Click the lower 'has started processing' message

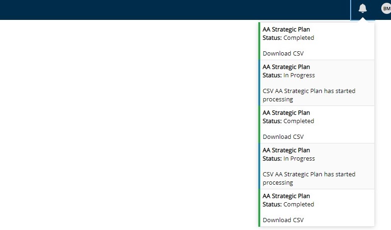tap(309, 178)
